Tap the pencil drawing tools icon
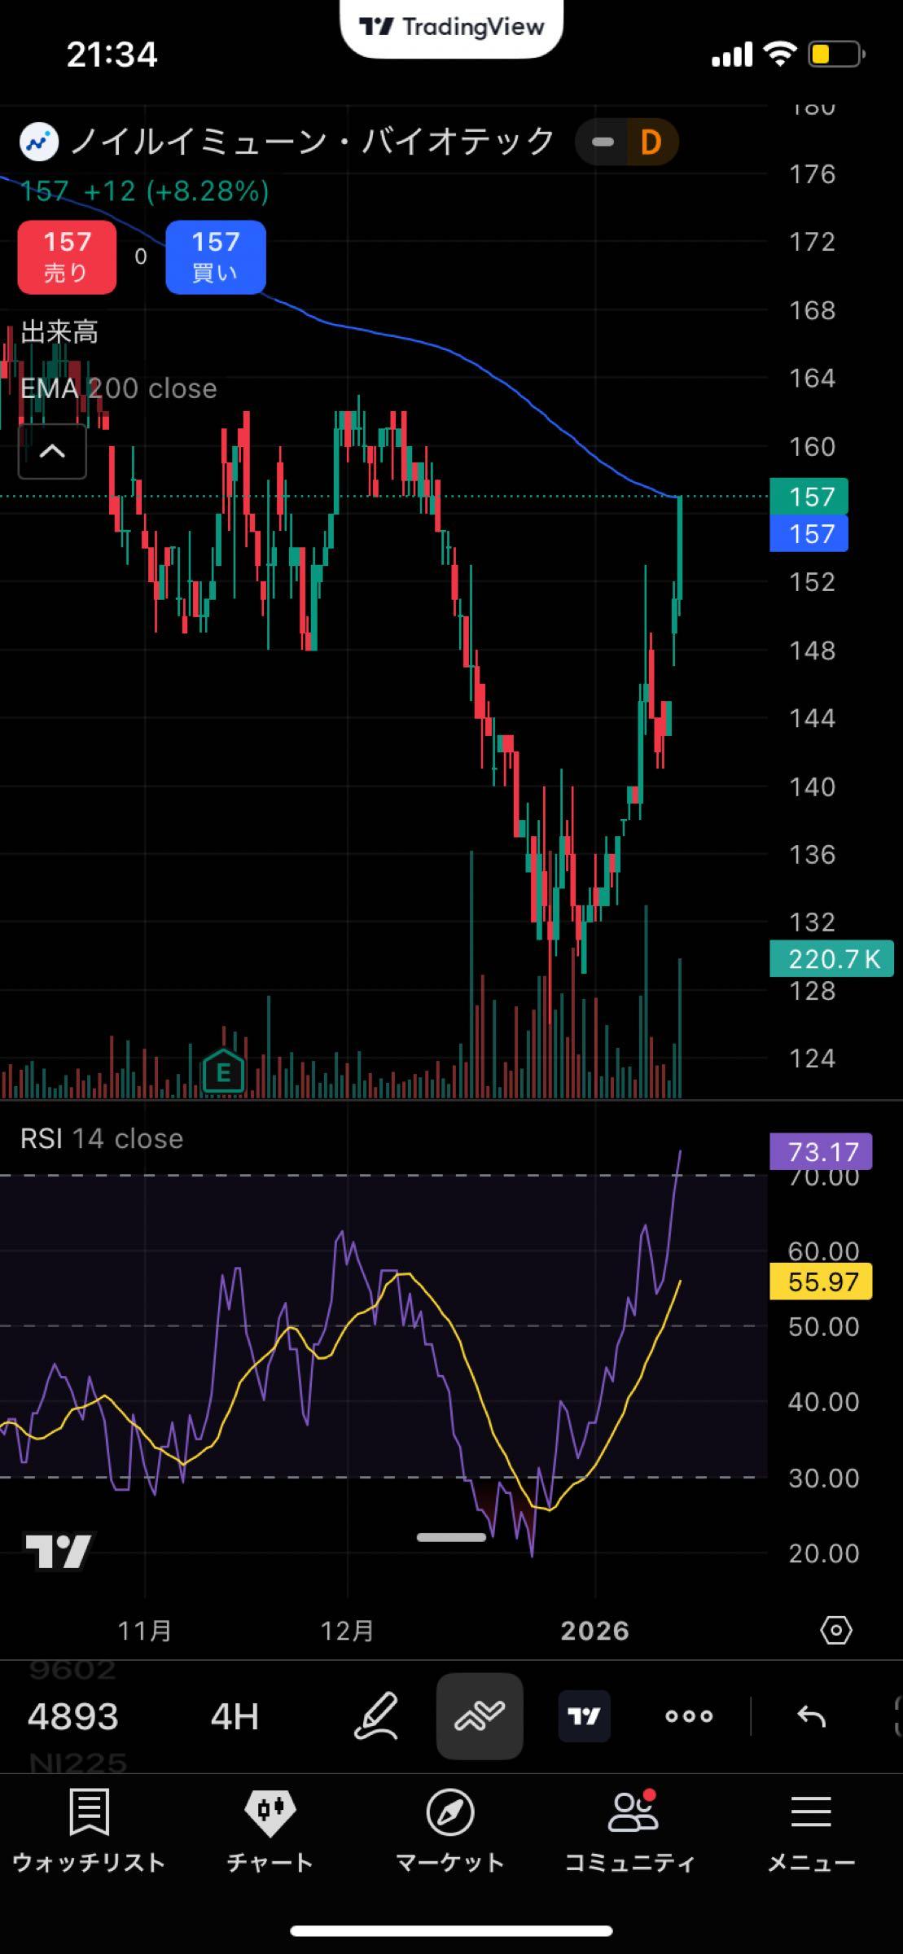 pyautogui.click(x=376, y=1716)
